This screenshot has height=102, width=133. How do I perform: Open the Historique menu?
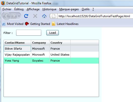coord(50,9)
